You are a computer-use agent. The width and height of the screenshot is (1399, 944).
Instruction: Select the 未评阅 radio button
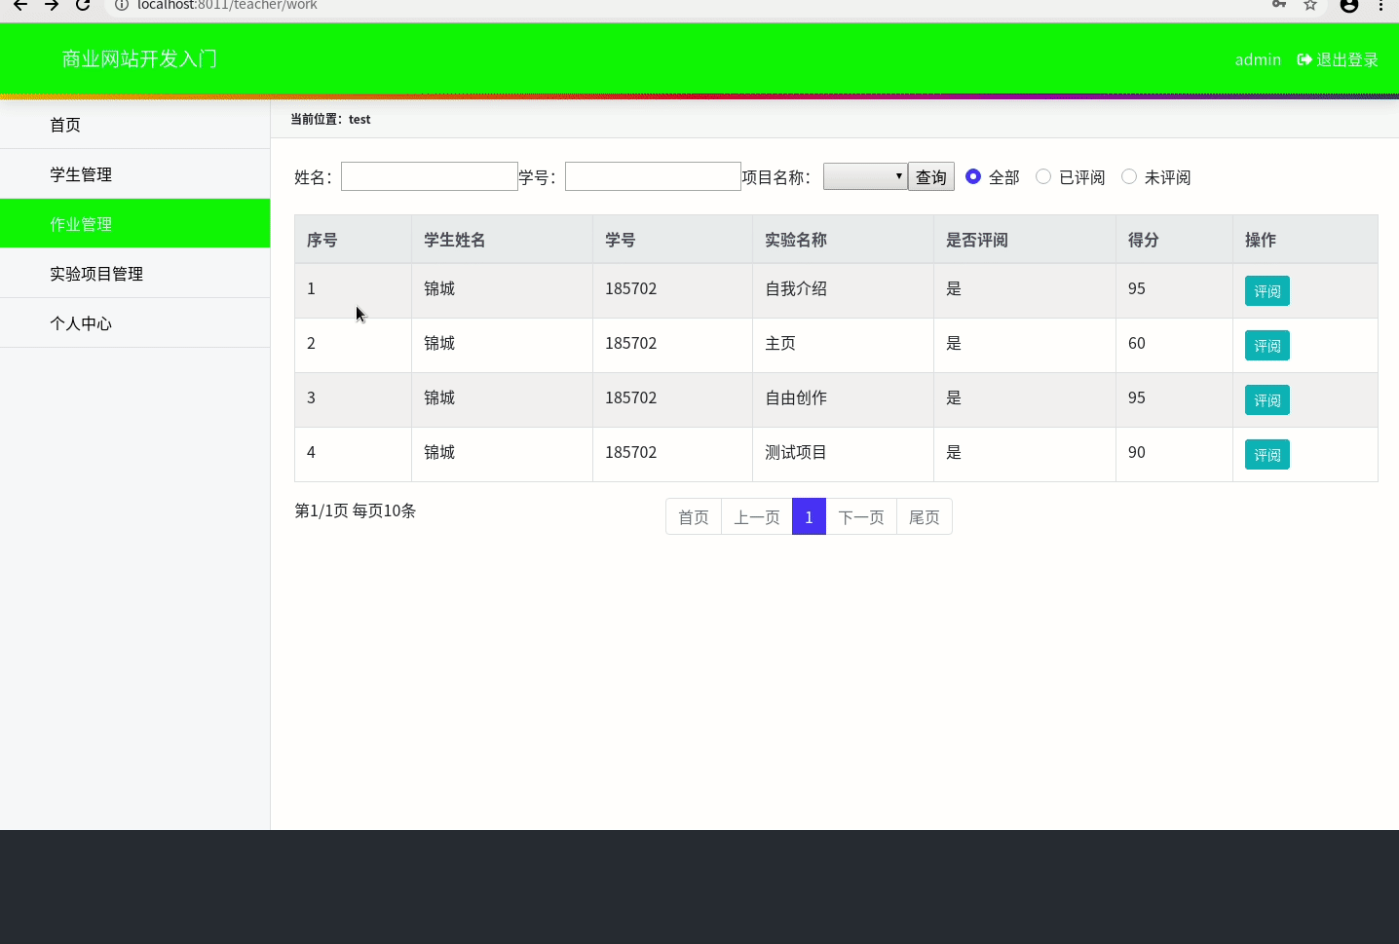point(1129,176)
